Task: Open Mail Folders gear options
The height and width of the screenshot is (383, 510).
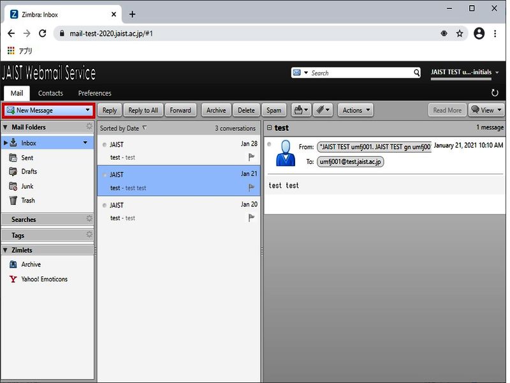Action: click(89, 126)
